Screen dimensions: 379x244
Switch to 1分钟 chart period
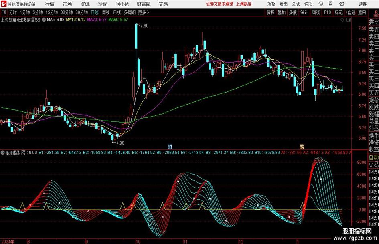click(x=25, y=12)
